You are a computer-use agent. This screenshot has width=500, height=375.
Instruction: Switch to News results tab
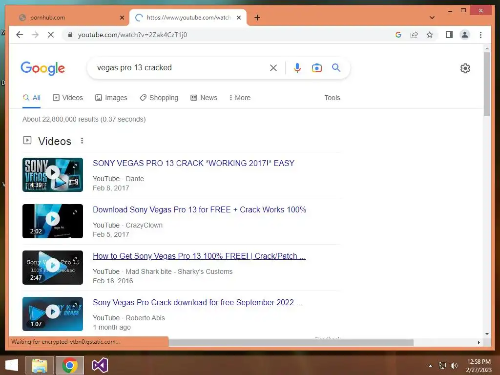pyautogui.click(x=204, y=98)
